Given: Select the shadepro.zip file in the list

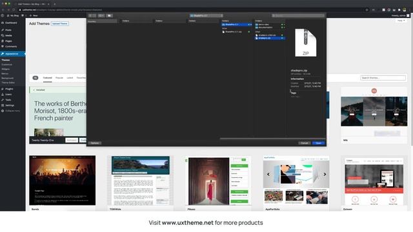Looking at the screenshot, I should coord(270,38).
